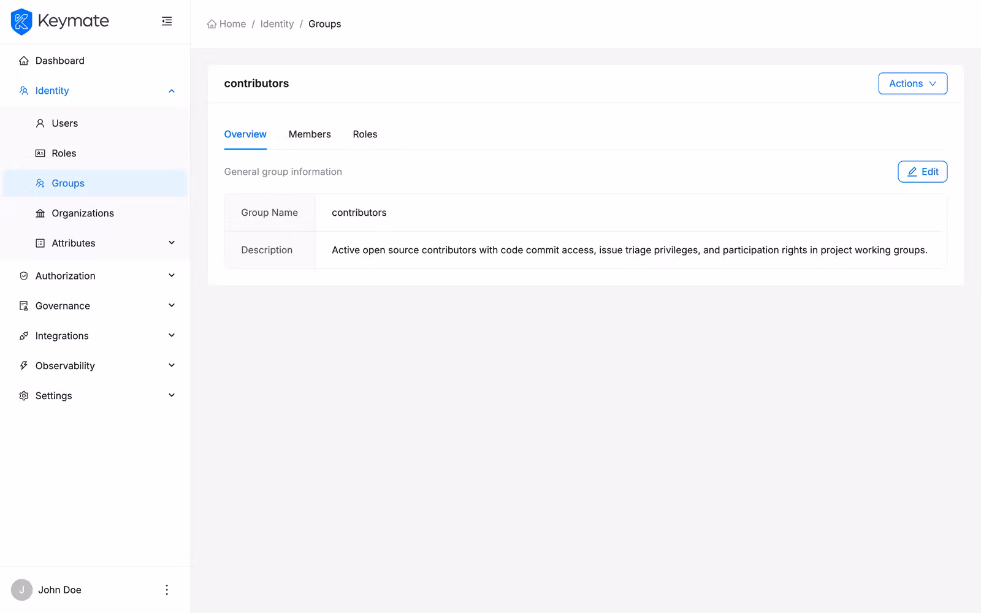Screen dimensions: 981x613
Task: Select the Groups item in sidebar
Action: pos(68,183)
